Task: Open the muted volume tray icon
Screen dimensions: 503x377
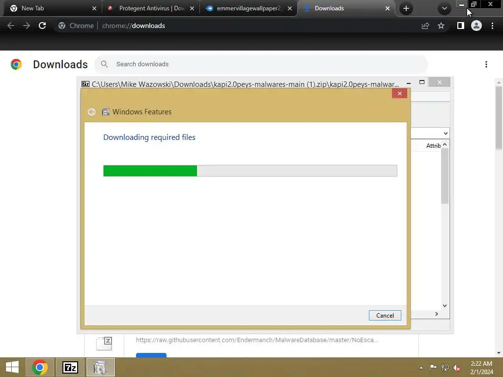Action: click(x=457, y=368)
